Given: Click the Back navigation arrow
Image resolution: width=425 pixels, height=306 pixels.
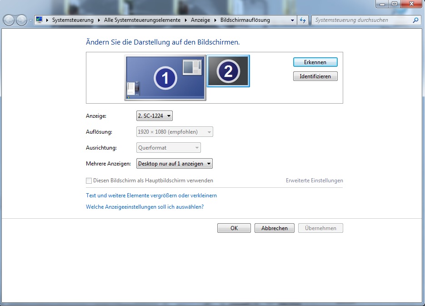Looking at the screenshot, I should [x=9, y=20].
